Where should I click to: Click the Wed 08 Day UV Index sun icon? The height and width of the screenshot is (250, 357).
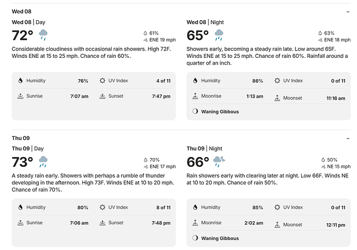[x=102, y=81]
